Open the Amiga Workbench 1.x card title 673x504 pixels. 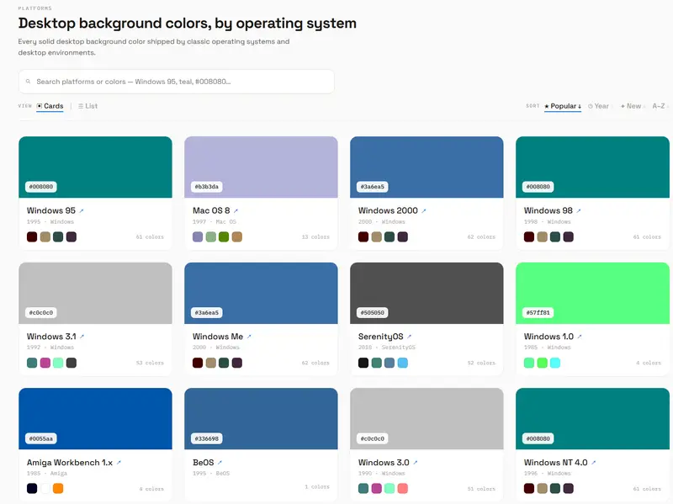tap(70, 463)
